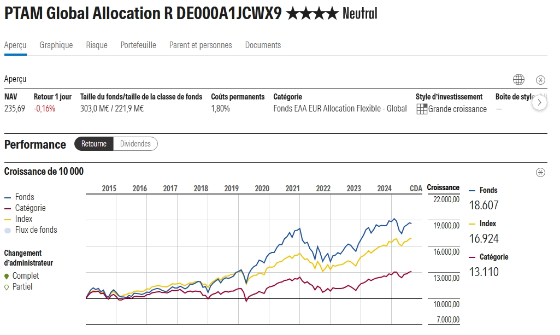Image resolution: width=560 pixels, height=335 pixels.
Task: Click the yellow Index swatch beside 16.924
Action: click(472, 224)
